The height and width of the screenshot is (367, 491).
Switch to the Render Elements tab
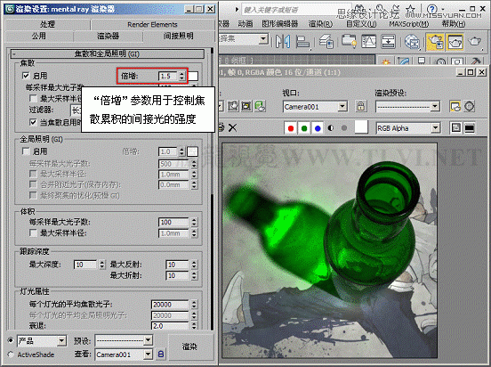[152, 24]
